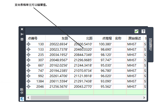Select the point icon for row 235
The width and height of the screenshot is (159, 106).
(x=29, y=55)
